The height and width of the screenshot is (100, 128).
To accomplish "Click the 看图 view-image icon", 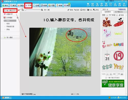I will click(x=124, y=5).
